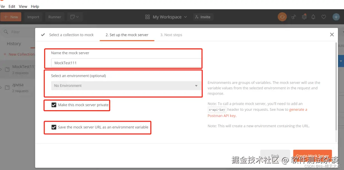Viewport: 344px width, 170px height.
Task: Click the Import button
Action: 33,17
